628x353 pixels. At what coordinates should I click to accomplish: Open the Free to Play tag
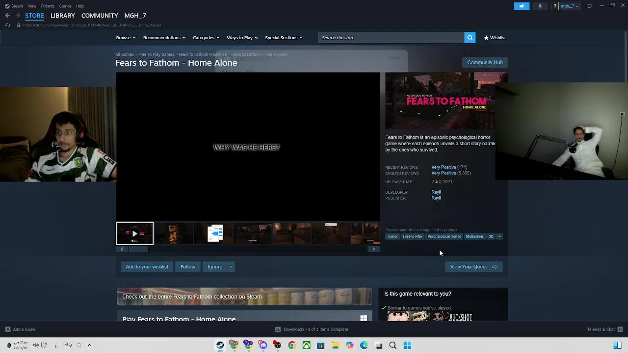[413, 236]
